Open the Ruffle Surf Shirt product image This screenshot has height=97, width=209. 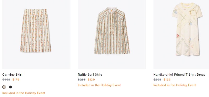[112, 34]
